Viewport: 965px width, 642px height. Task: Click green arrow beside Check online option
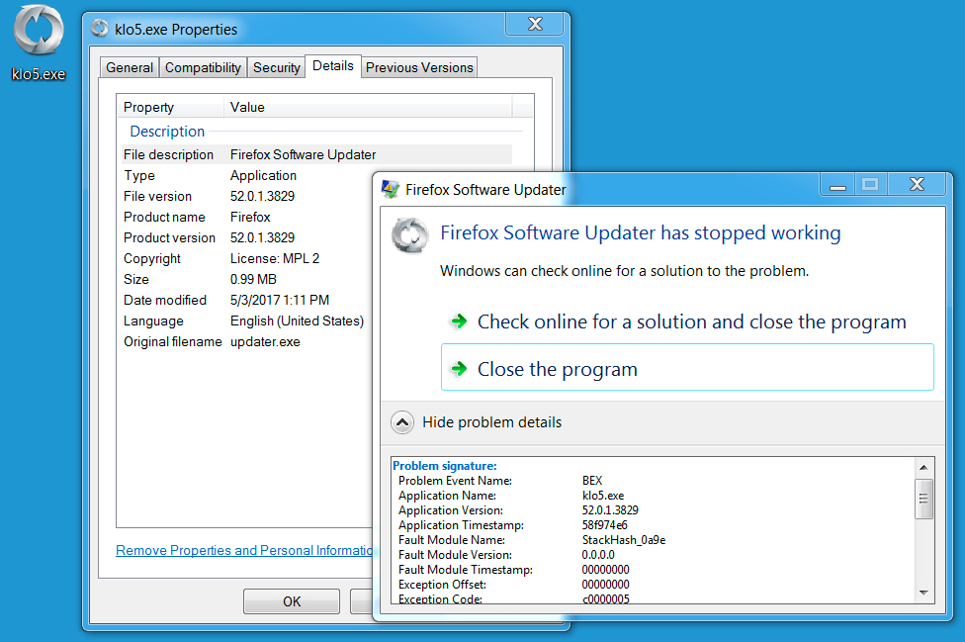coord(459,321)
